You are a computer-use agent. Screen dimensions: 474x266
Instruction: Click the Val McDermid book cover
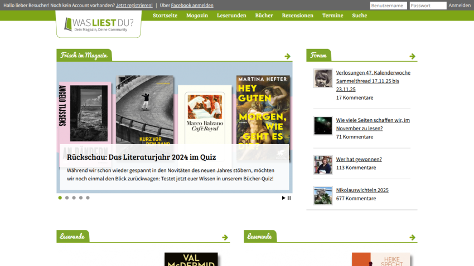tap(191, 259)
